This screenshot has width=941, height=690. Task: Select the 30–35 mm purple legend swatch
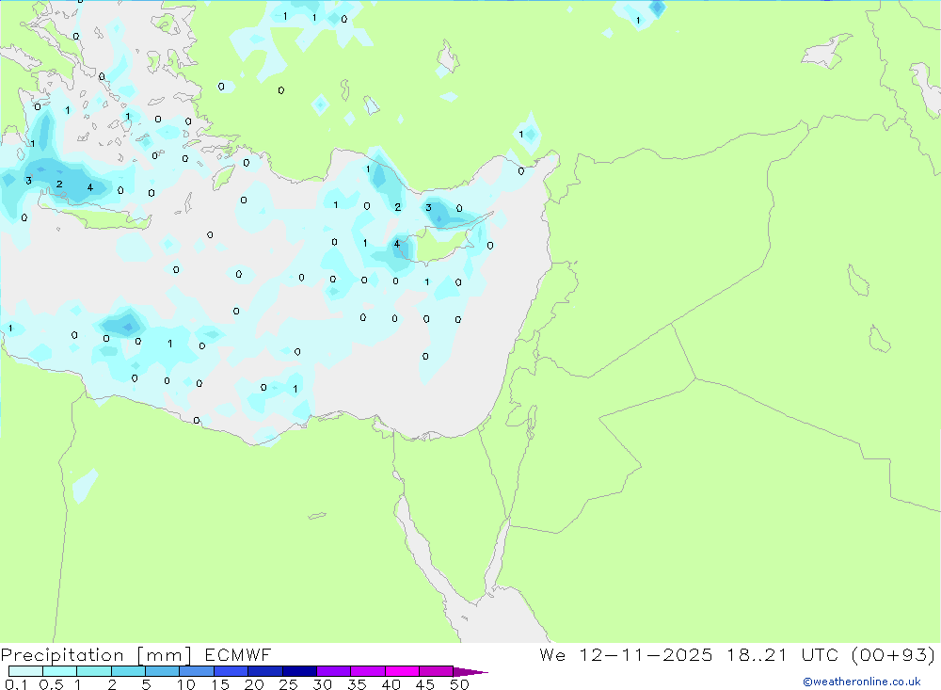tap(333, 671)
